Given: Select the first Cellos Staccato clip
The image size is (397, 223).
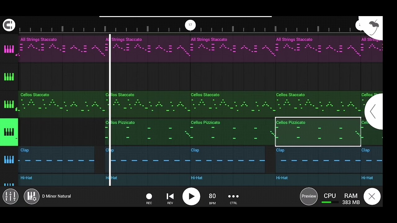Looking at the screenshot, I should (x=62, y=104).
